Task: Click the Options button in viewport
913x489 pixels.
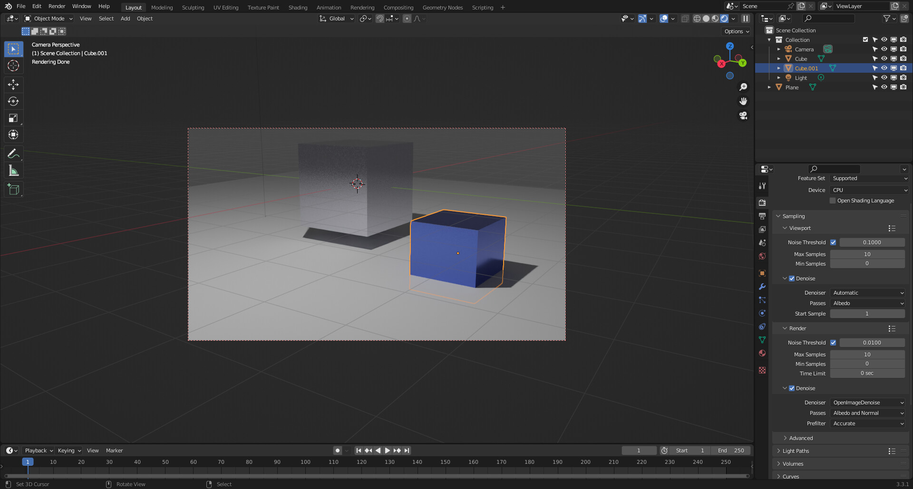Action: [736, 31]
